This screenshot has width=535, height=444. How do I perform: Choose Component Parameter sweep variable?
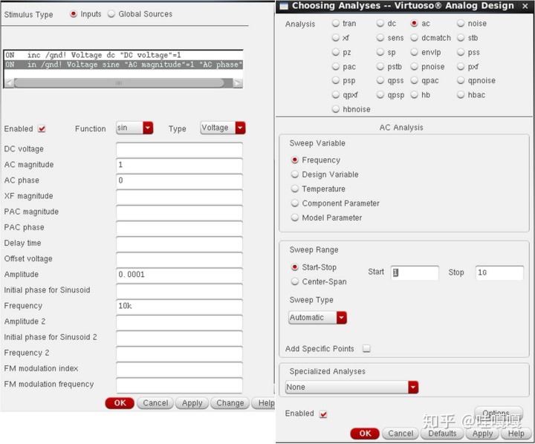pos(295,203)
